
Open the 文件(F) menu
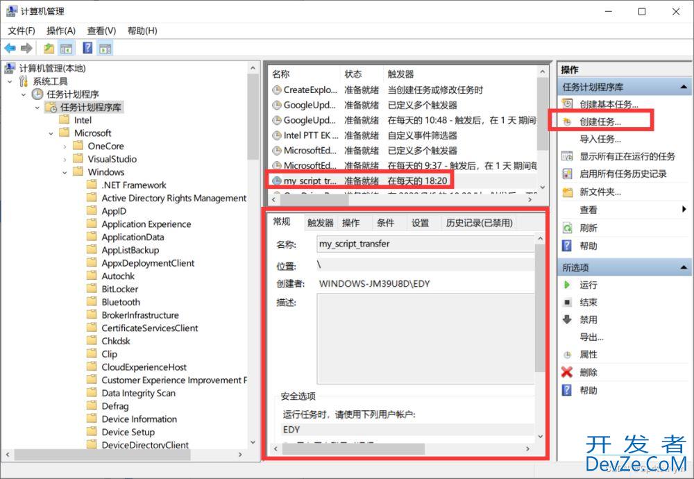pyautogui.click(x=22, y=31)
